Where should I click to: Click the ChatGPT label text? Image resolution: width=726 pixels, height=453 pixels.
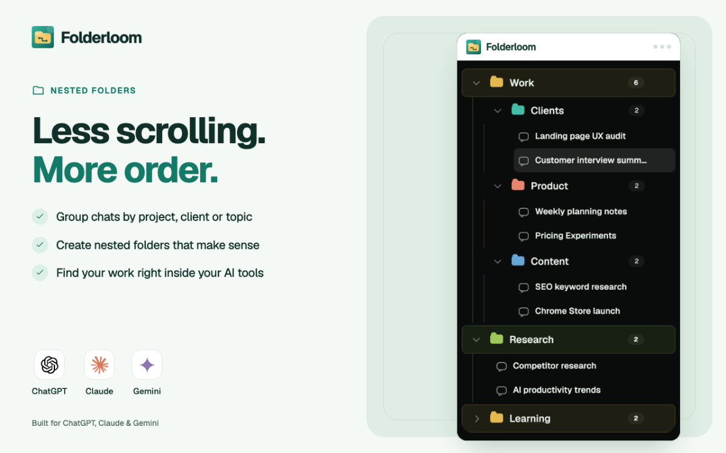[x=50, y=391]
